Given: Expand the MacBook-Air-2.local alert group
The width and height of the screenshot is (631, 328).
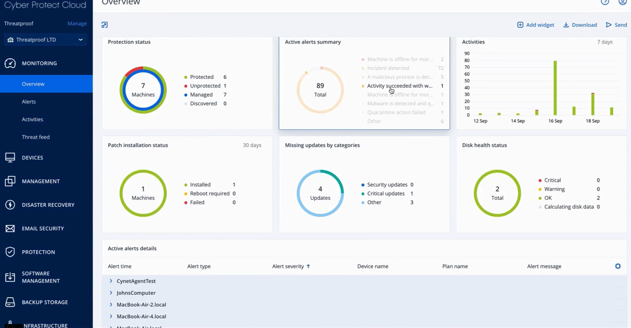Looking at the screenshot, I should click(x=111, y=305).
